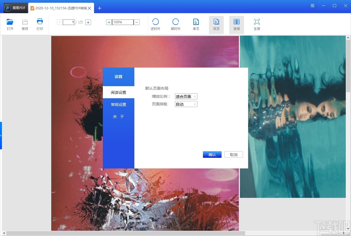351x236 pixels.
Task: Save the document using the 保存 icon
Action: tap(25, 24)
